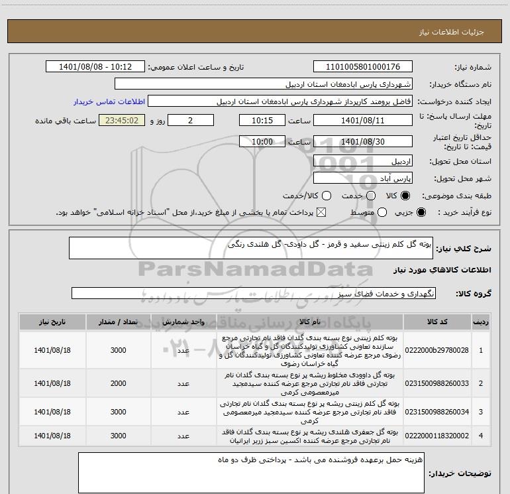Click the announcement date field 1401/08/08 - 10:12
Viewport: 510px width, 494px height.
point(95,67)
